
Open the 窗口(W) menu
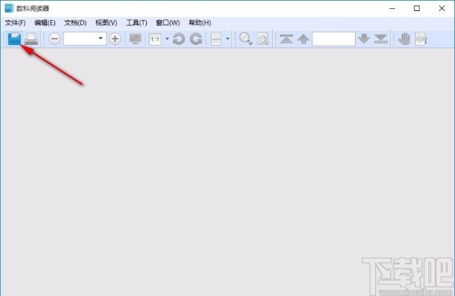click(x=168, y=23)
